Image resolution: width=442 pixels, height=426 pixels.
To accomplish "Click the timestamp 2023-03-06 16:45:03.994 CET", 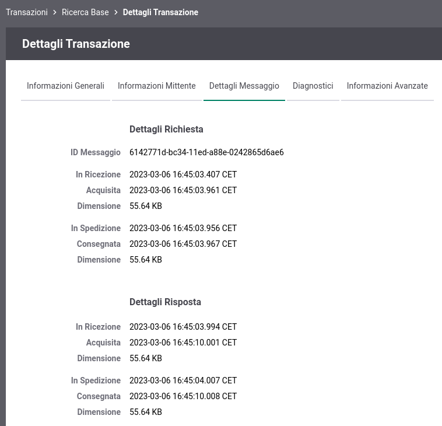I will [x=183, y=327].
